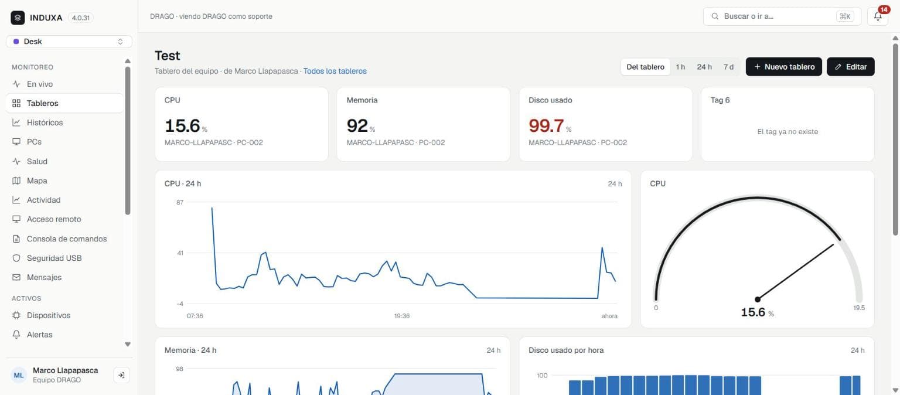Open Consola de comandos menu item

(x=64, y=239)
